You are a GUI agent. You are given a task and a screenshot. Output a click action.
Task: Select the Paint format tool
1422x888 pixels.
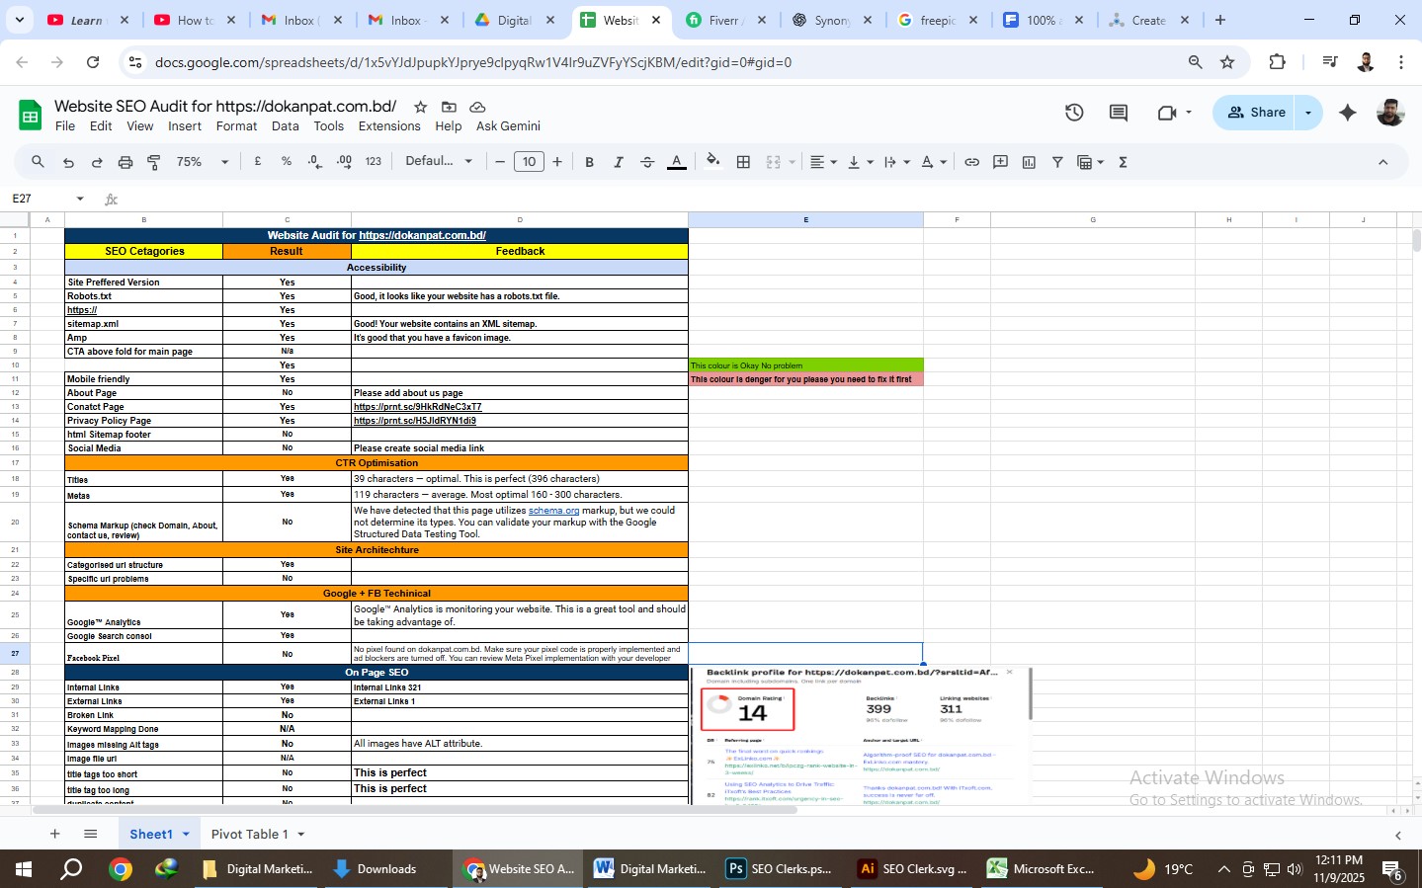click(153, 161)
